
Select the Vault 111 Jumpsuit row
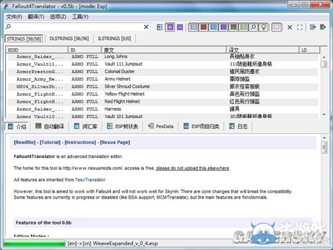pyautogui.click(x=163, y=64)
